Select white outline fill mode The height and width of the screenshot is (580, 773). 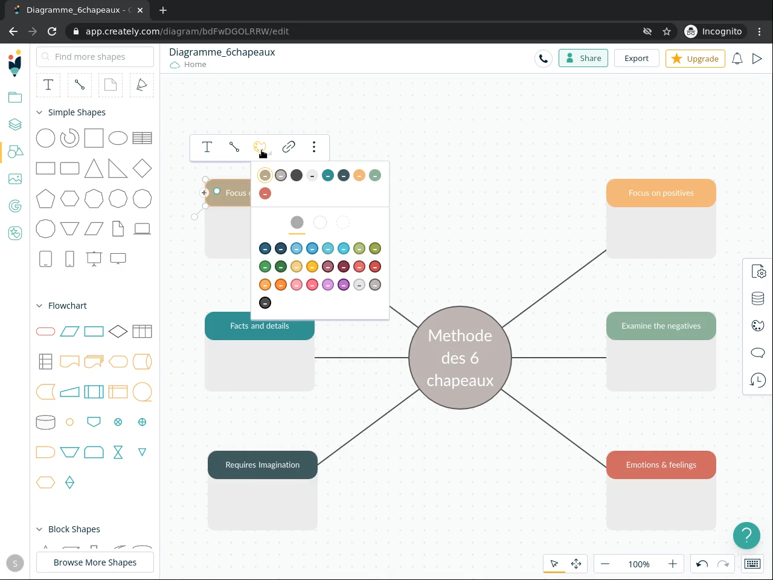click(x=320, y=222)
